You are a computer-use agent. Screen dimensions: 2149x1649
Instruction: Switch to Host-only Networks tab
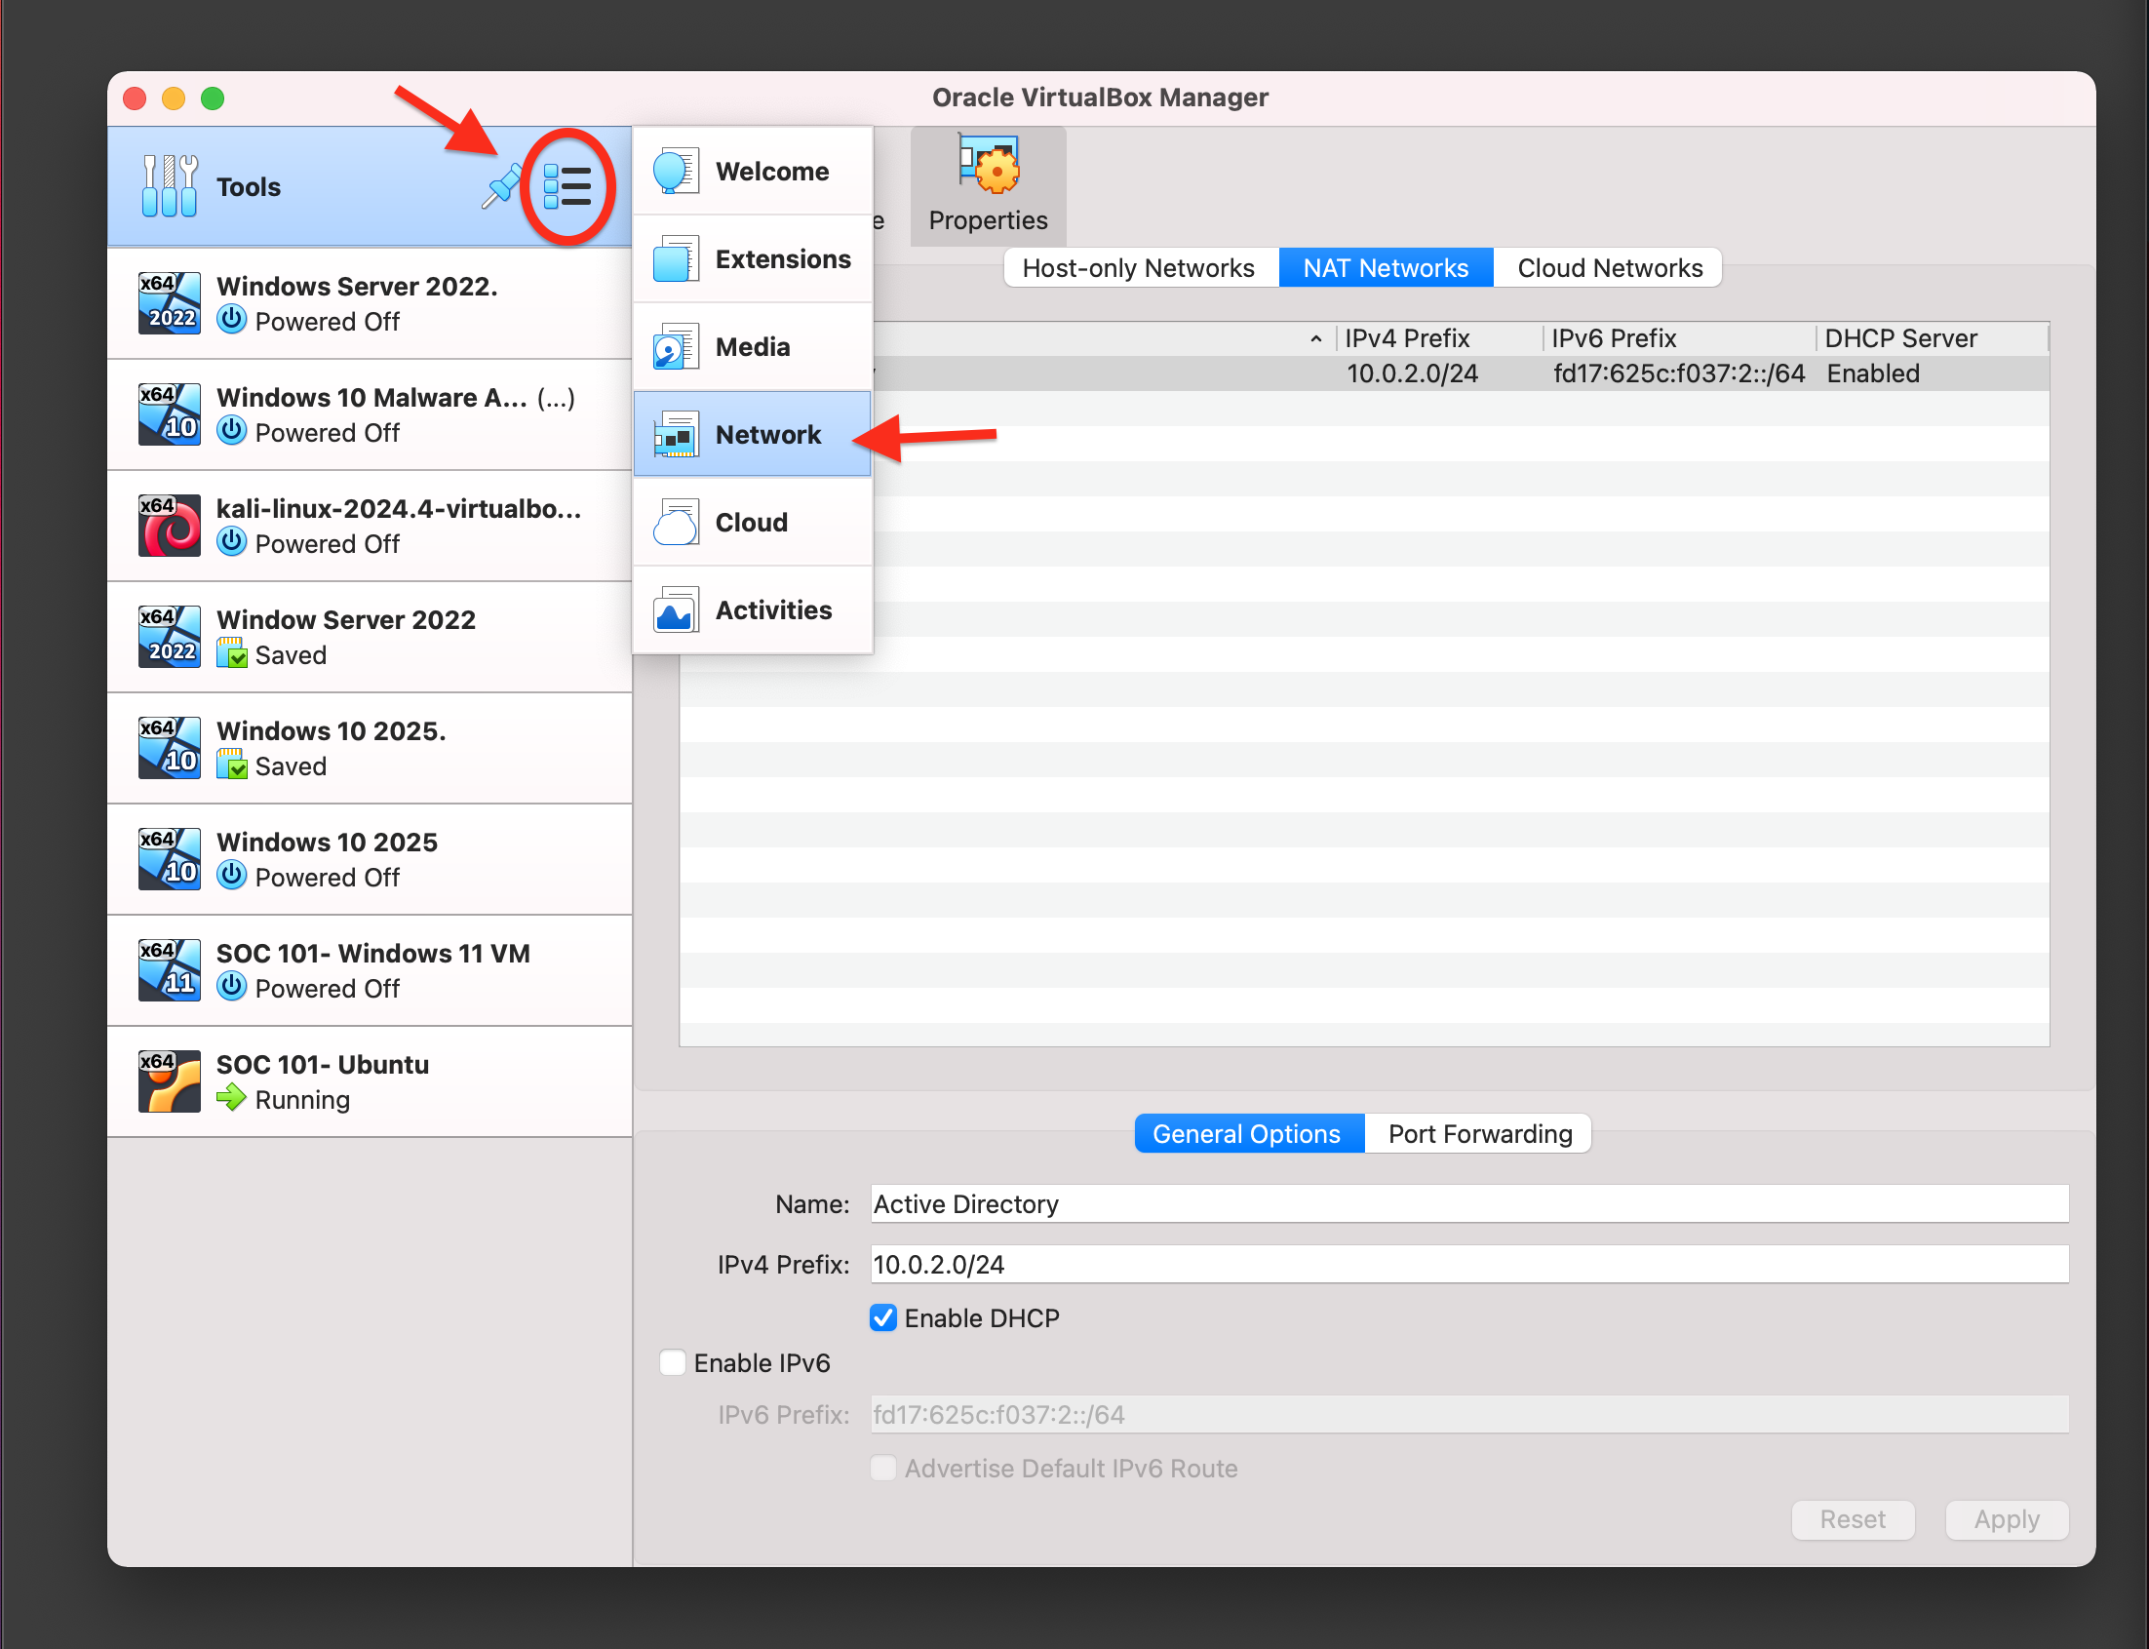click(1139, 268)
